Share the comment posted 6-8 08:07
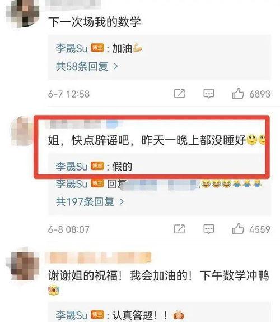 [179, 229]
